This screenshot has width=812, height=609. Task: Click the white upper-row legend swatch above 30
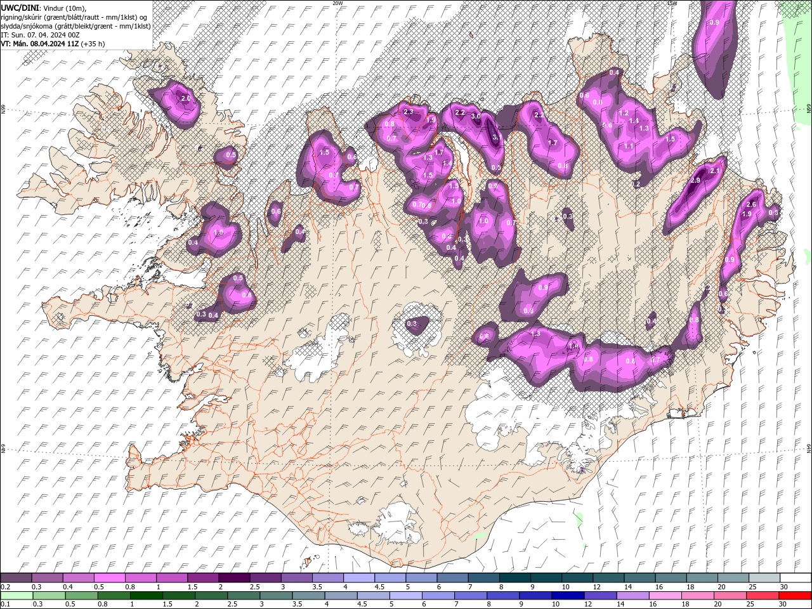point(796,578)
